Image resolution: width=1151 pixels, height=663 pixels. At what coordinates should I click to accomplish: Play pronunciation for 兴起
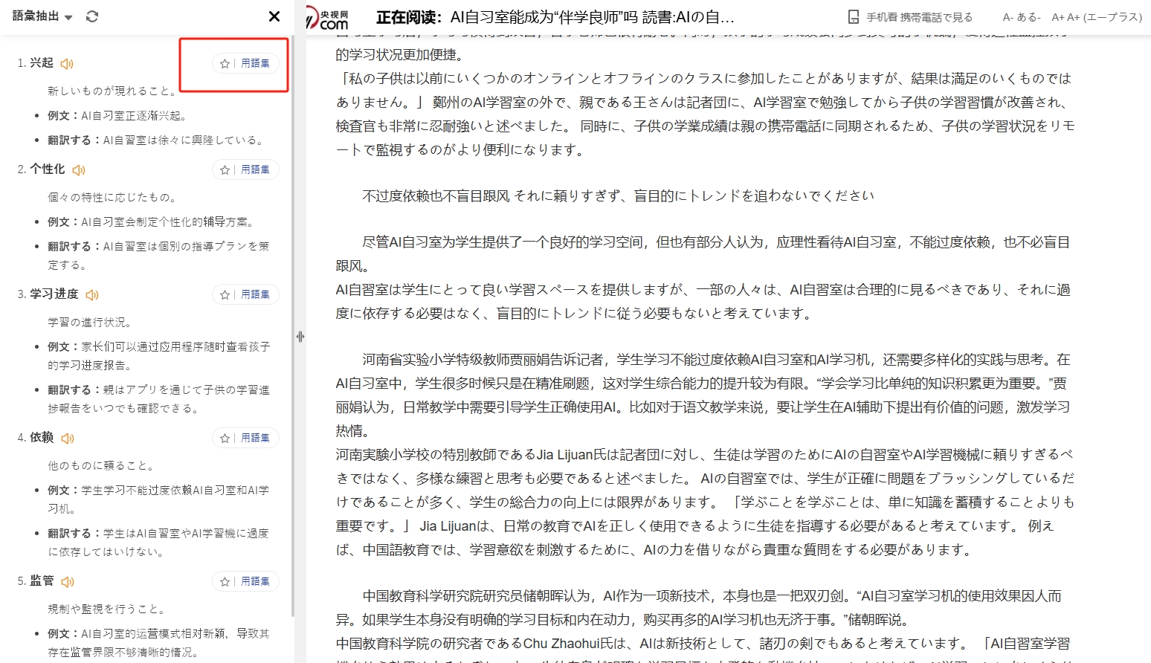pyautogui.click(x=67, y=64)
